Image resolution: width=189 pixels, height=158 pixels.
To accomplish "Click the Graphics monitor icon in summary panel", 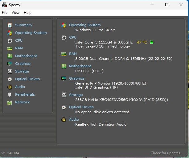I will pyautogui.click(x=64, y=79).
